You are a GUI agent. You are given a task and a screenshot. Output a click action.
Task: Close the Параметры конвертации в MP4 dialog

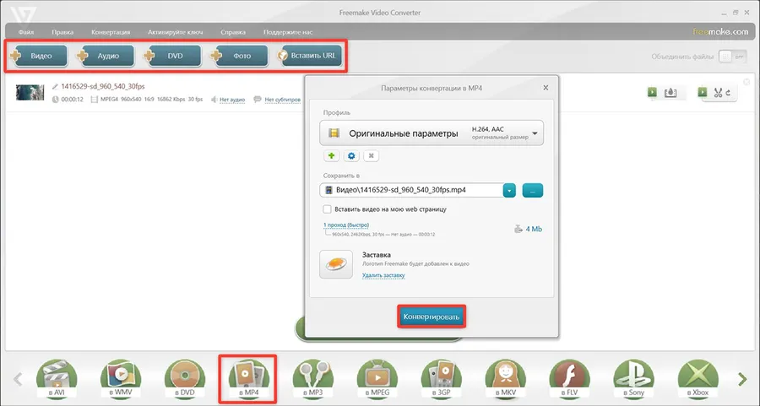[546, 88]
